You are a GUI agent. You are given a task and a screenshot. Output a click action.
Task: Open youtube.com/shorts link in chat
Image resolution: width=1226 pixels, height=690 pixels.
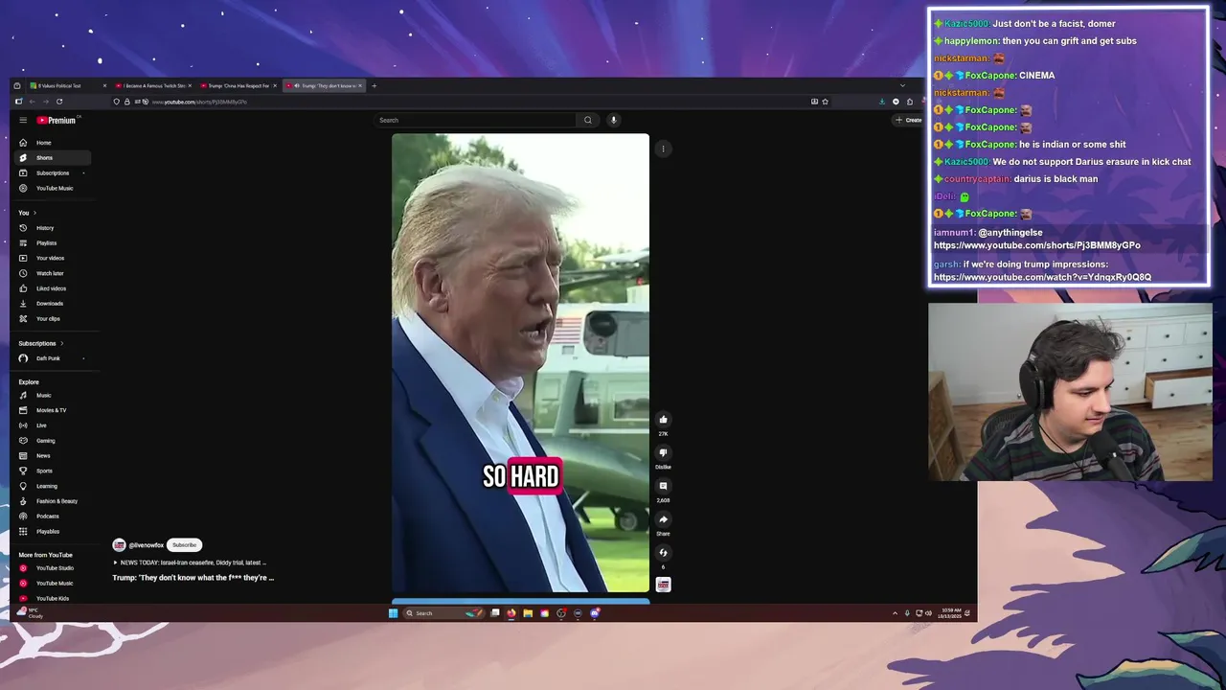1037,245
